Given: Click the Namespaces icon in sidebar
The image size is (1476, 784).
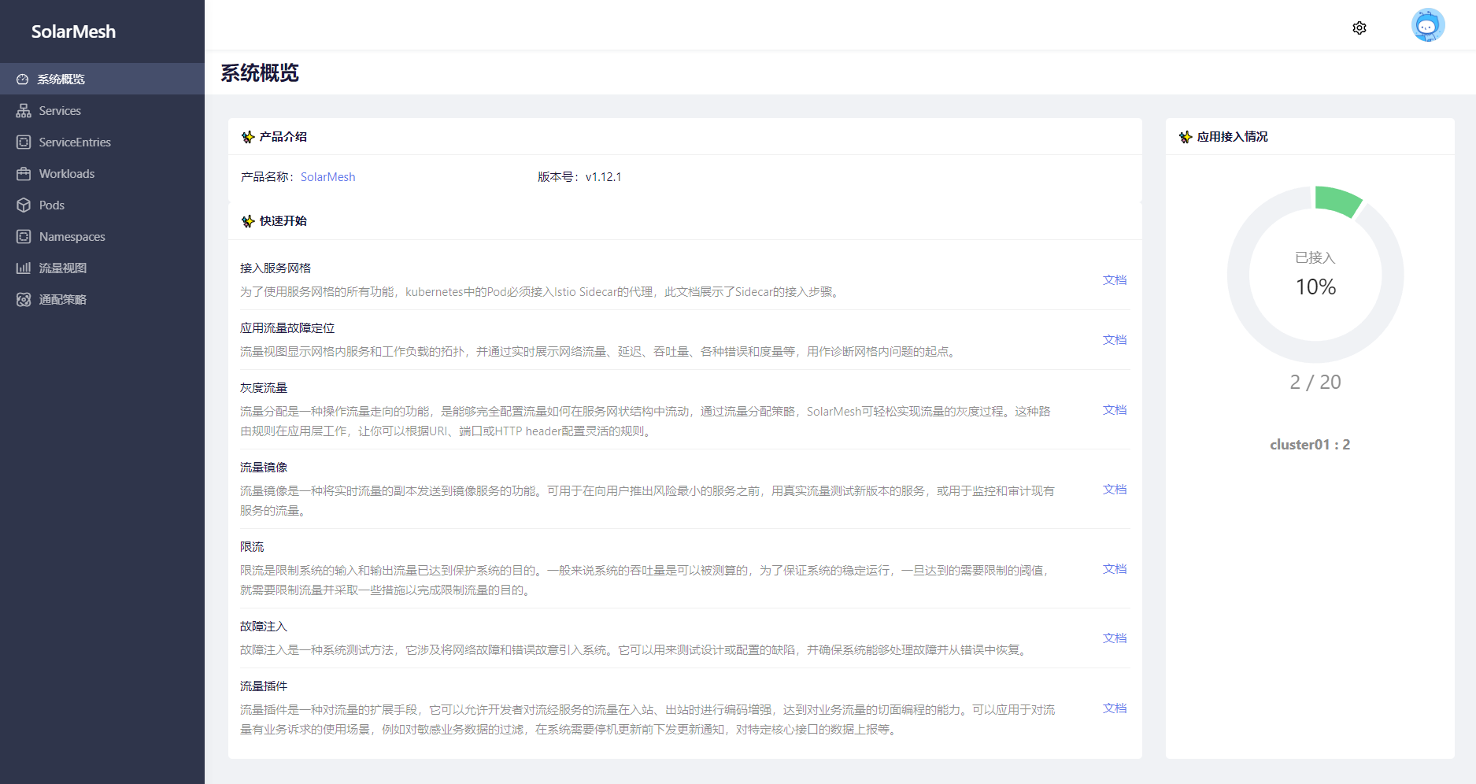Looking at the screenshot, I should point(24,237).
